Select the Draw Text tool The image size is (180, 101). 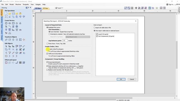pyautogui.click(x=6, y=30)
